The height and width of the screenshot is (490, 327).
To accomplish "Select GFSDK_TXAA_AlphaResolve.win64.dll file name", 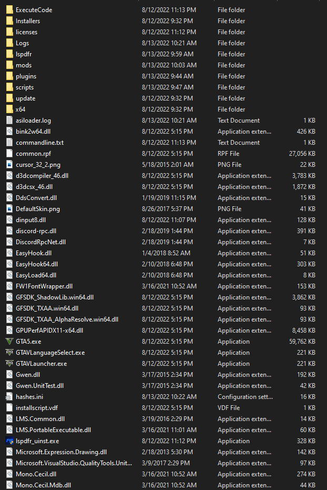I will (x=67, y=319).
